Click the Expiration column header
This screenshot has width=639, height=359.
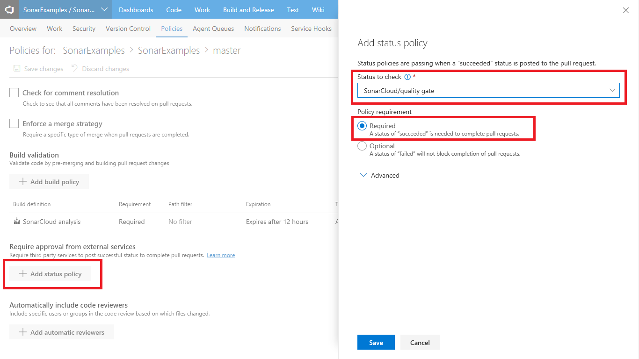tap(258, 204)
